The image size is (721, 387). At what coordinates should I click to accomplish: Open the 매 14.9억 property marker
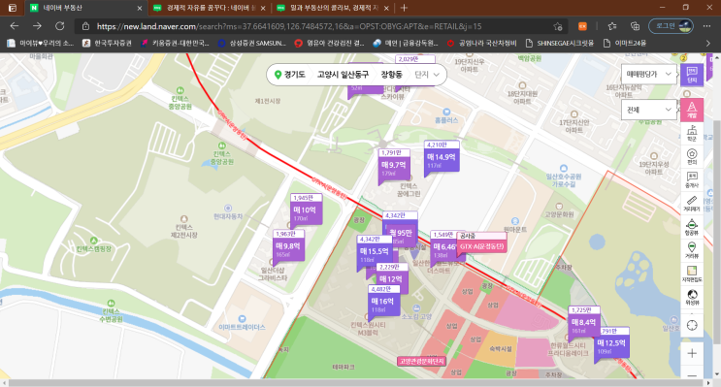click(442, 157)
